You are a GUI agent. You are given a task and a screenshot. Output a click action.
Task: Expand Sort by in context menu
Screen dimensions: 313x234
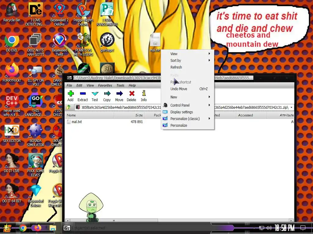tap(188, 61)
